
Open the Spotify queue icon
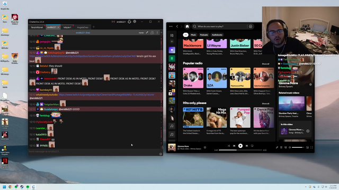click(281, 148)
